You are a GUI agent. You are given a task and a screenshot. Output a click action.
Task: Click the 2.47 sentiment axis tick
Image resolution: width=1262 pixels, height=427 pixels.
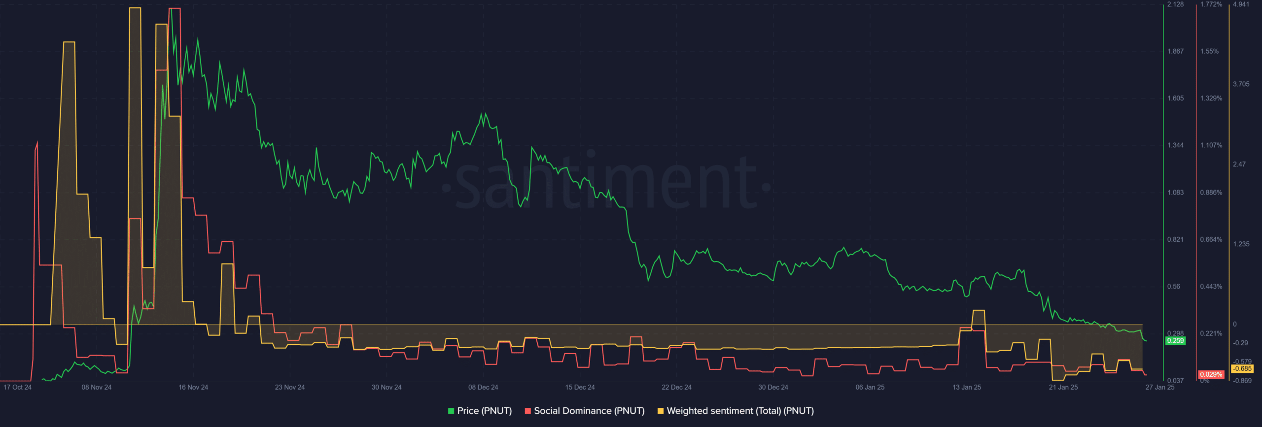point(1239,164)
